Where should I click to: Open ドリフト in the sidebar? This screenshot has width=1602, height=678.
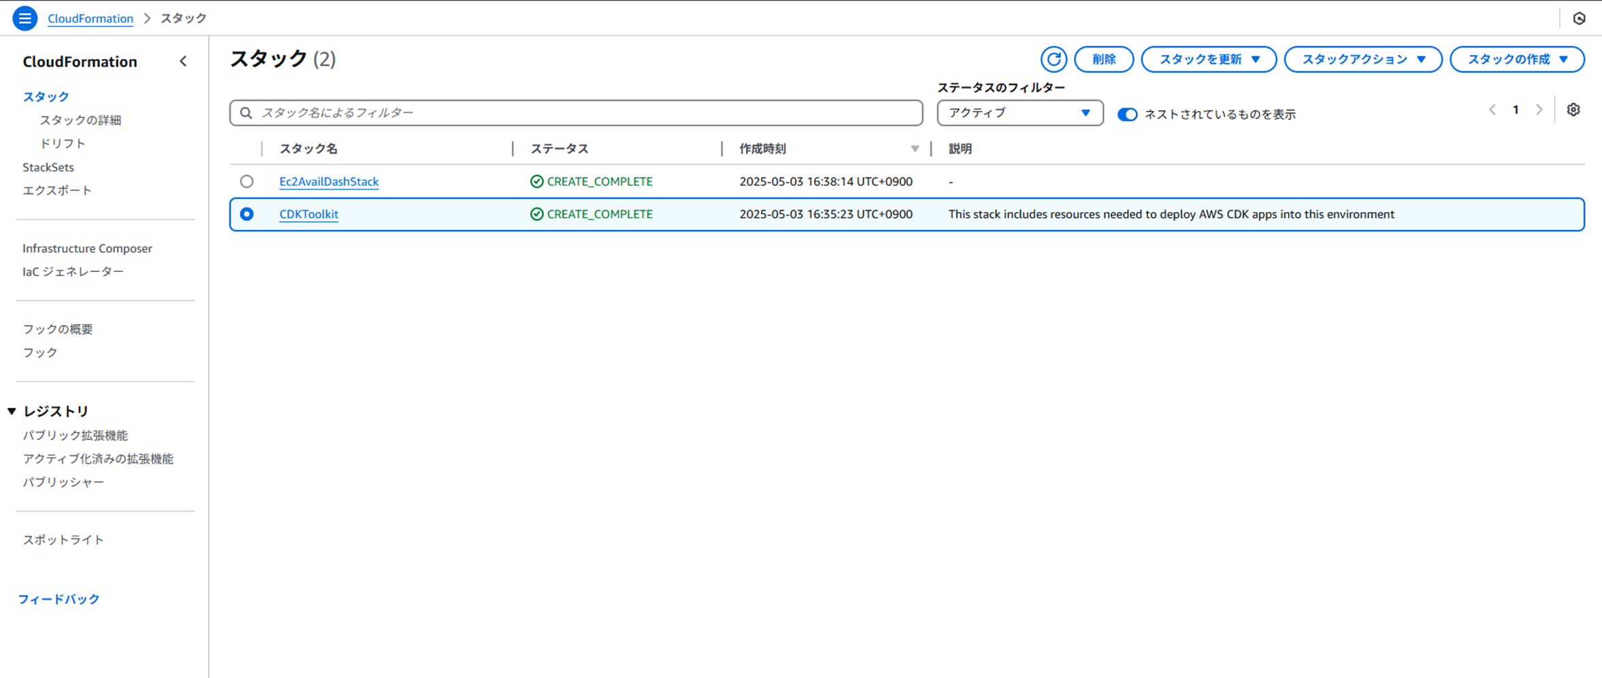pyautogui.click(x=63, y=143)
